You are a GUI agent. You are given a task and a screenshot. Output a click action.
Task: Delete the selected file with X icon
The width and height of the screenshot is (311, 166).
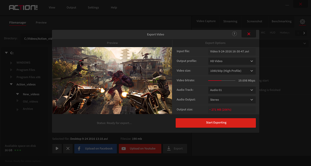(68, 148)
